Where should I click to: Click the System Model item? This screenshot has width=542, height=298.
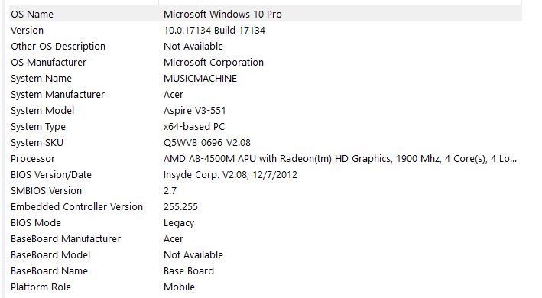point(265,111)
